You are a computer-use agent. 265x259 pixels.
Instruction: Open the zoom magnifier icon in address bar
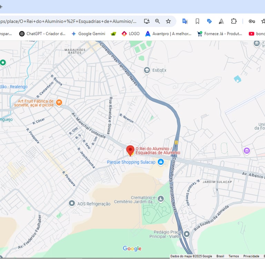point(157,21)
